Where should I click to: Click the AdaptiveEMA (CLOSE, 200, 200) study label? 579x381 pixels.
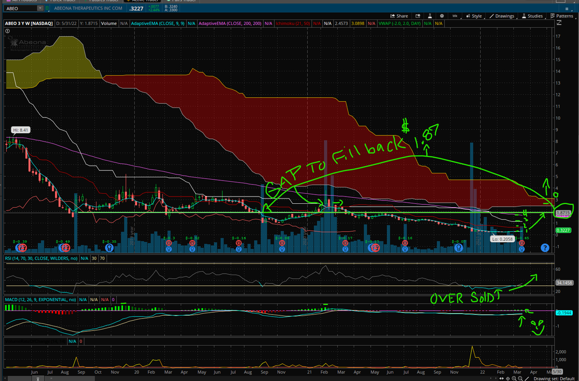pyautogui.click(x=231, y=23)
